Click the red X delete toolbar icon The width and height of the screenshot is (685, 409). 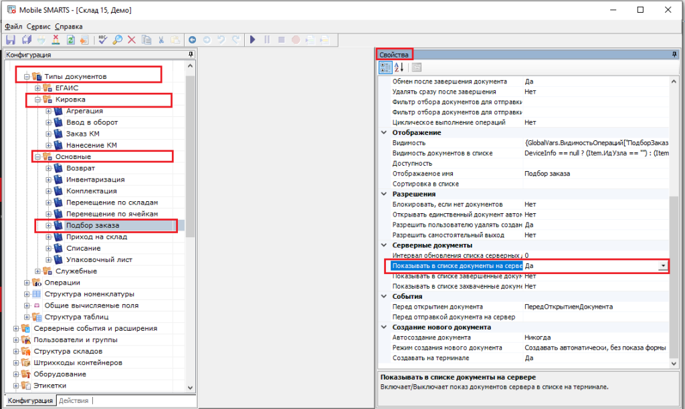132,39
